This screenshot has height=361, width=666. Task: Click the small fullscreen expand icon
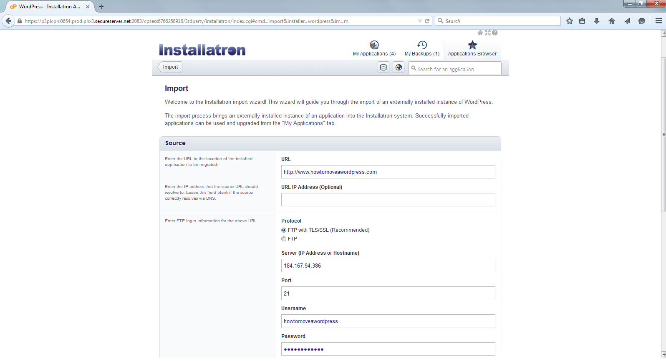(487, 33)
